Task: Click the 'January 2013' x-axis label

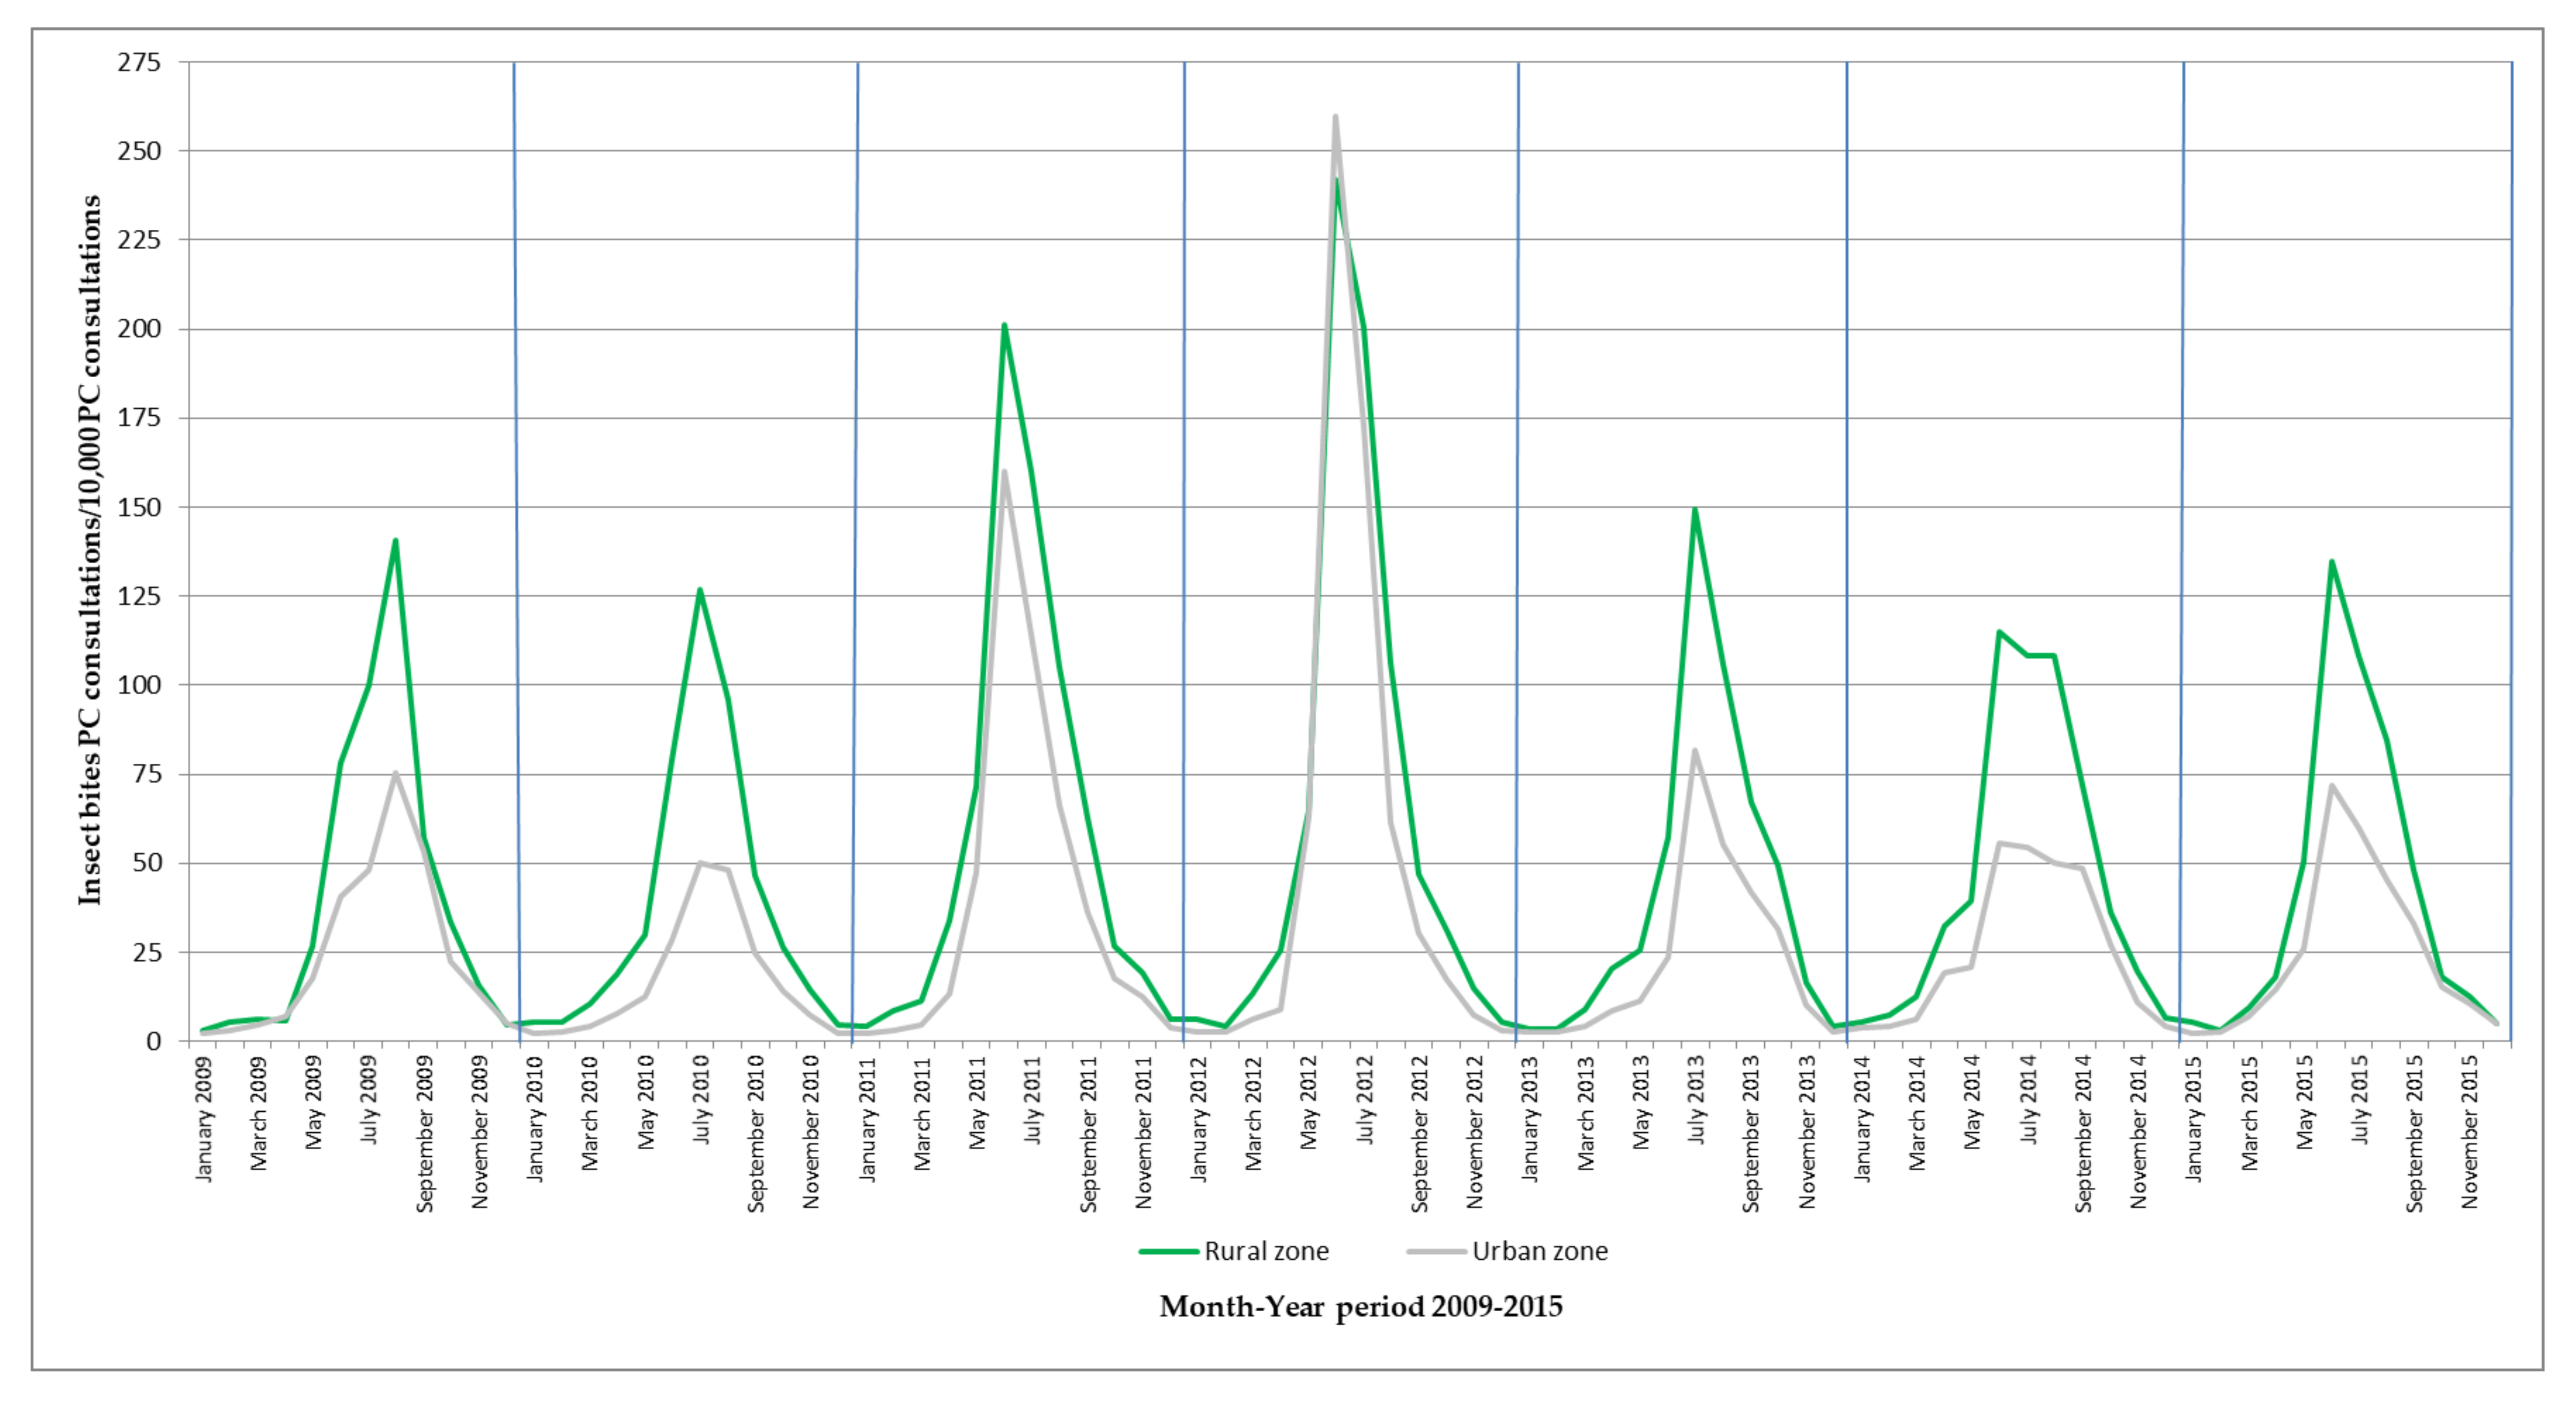Action: 1531,1120
